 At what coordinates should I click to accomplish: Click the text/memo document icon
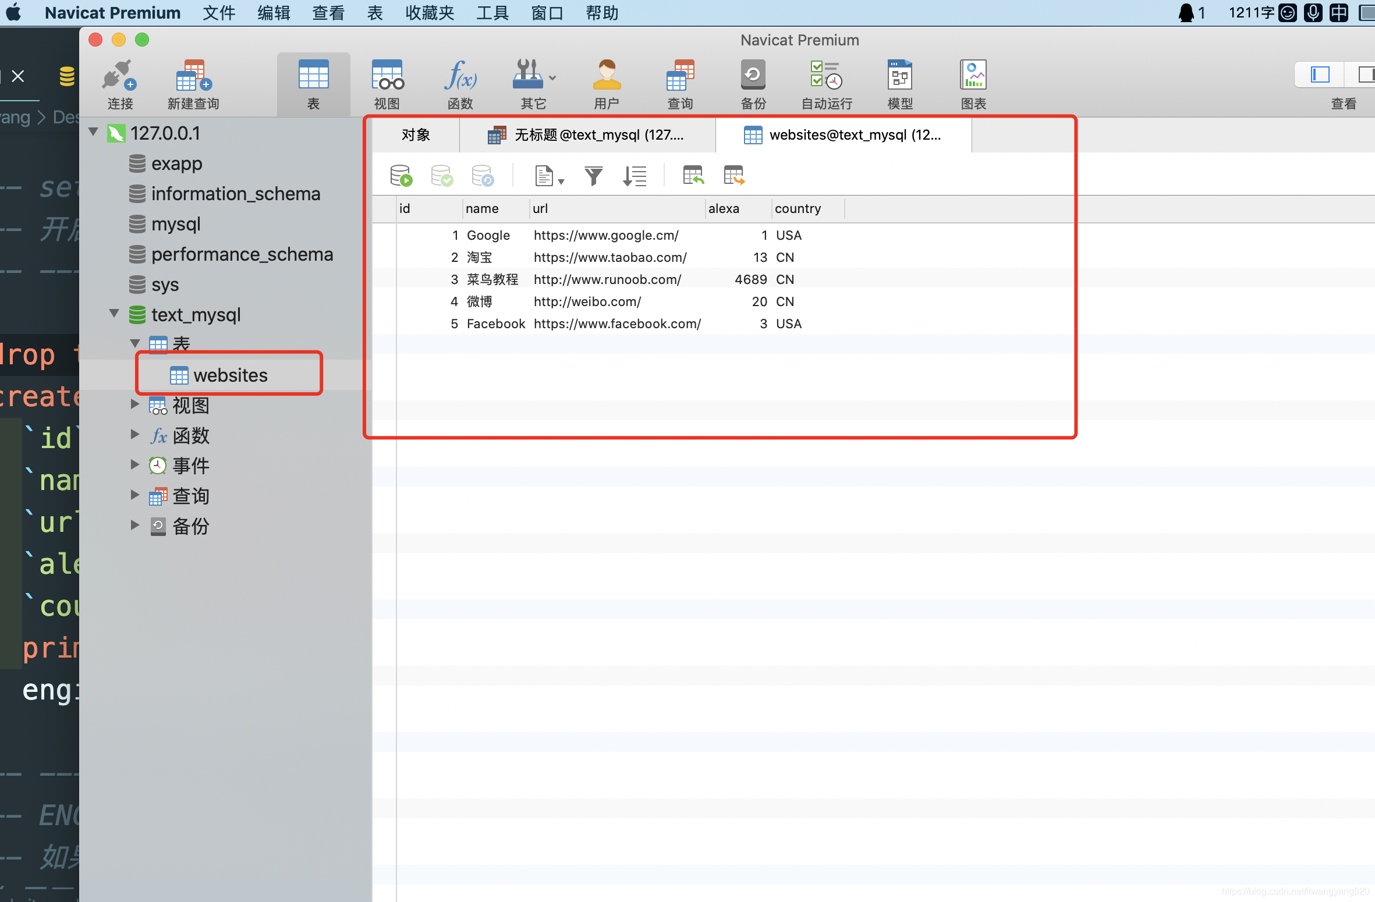click(544, 175)
